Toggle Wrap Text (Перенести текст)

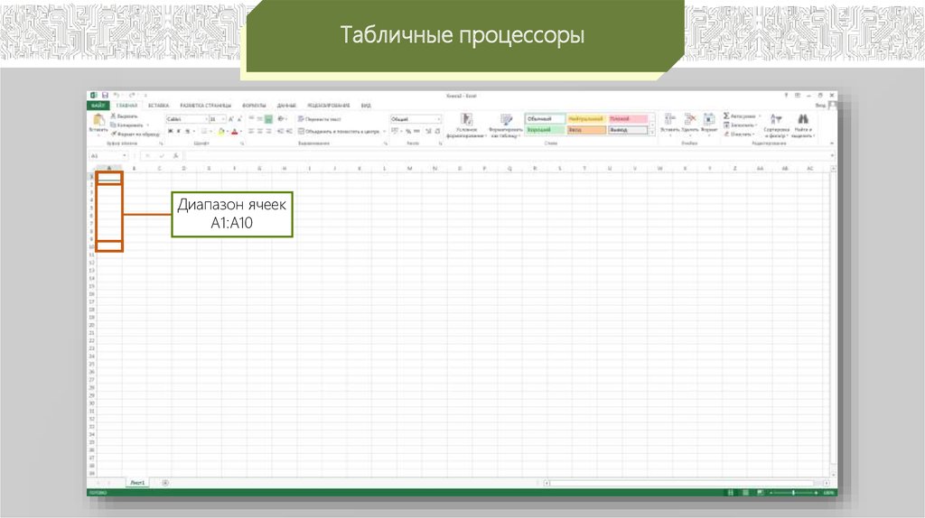(x=319, y=119)
